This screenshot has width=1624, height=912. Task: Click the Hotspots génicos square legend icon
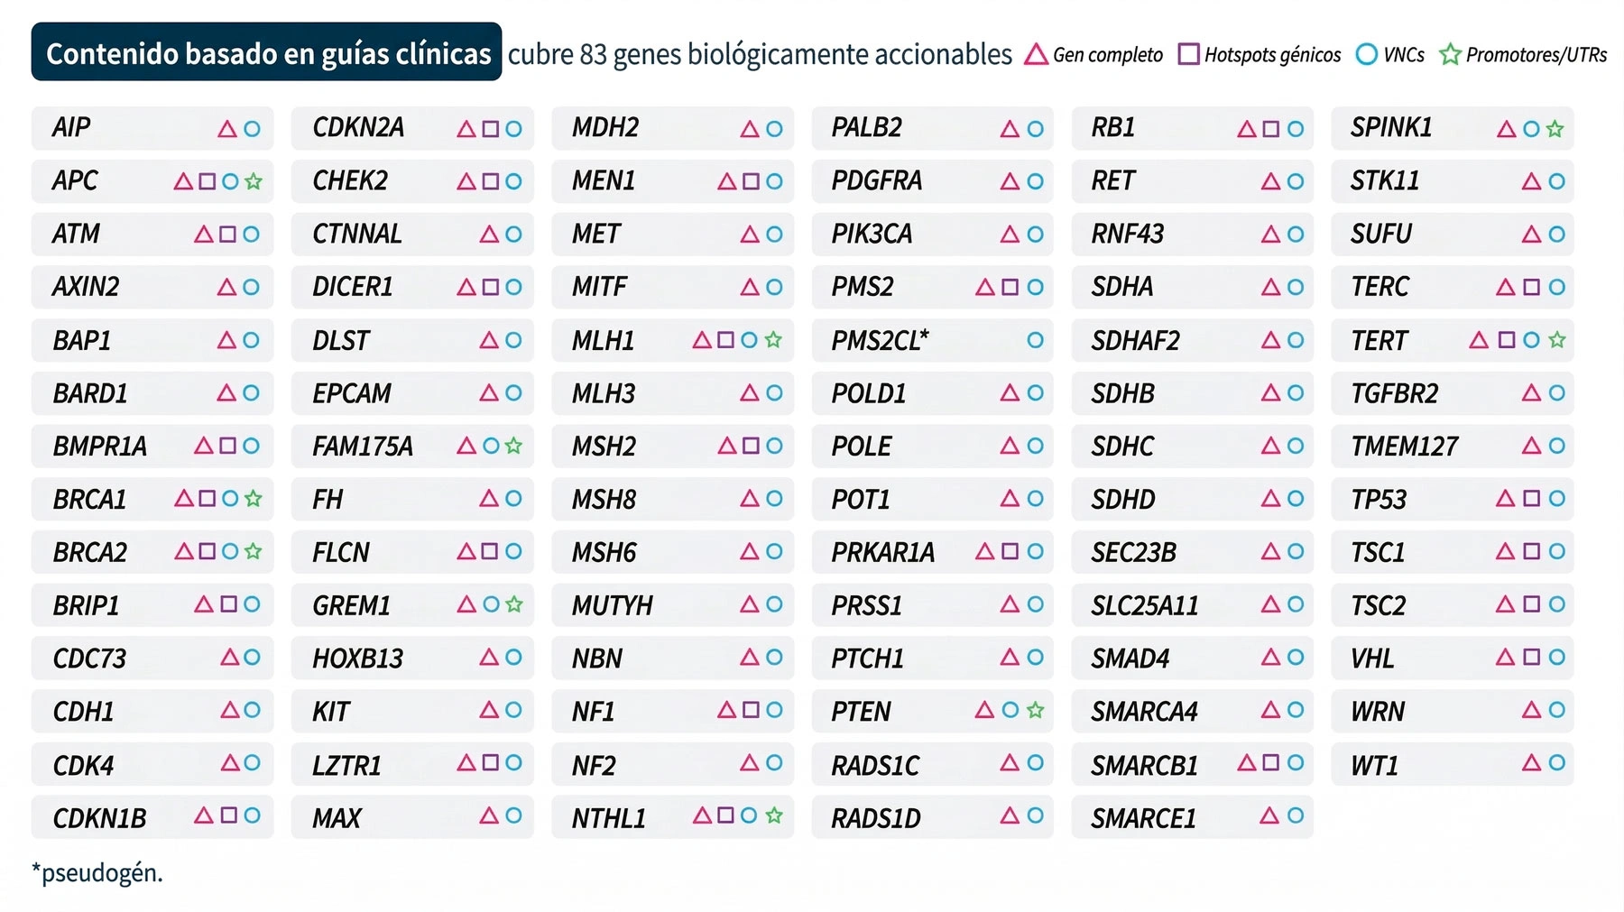coord(1189,54)
